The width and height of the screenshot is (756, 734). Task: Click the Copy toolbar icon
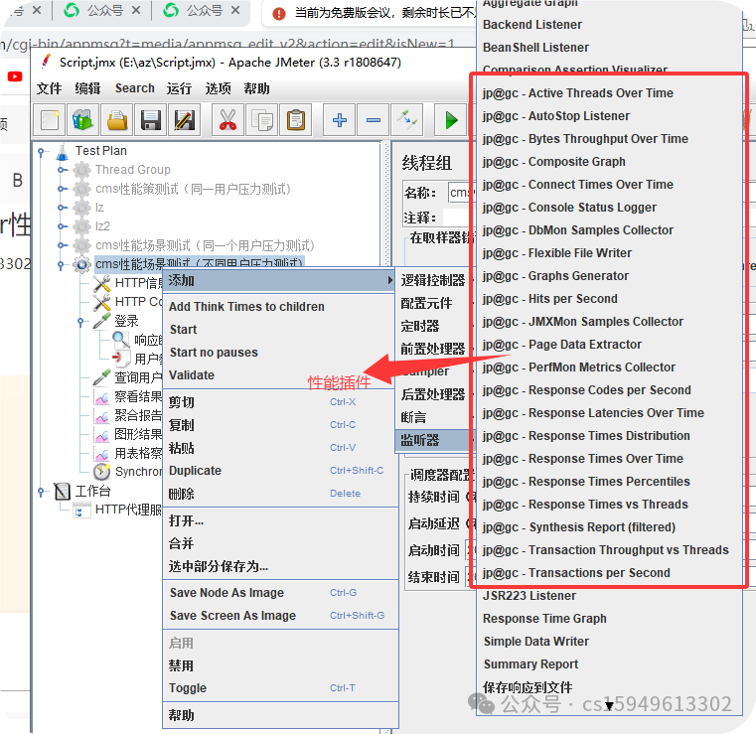[262, 120]
